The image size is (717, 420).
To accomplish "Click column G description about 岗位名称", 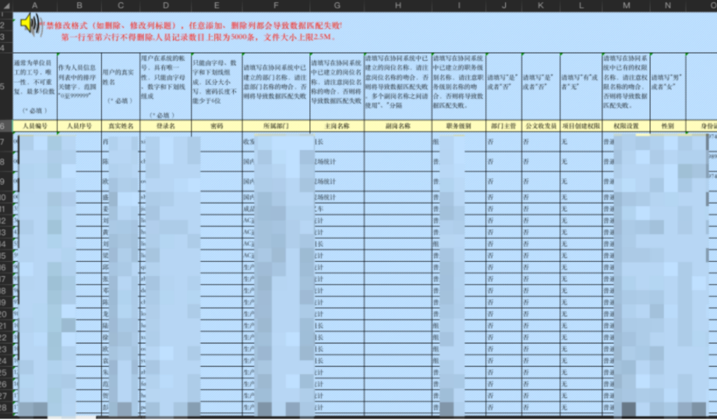I will click(x=337, y=86).
